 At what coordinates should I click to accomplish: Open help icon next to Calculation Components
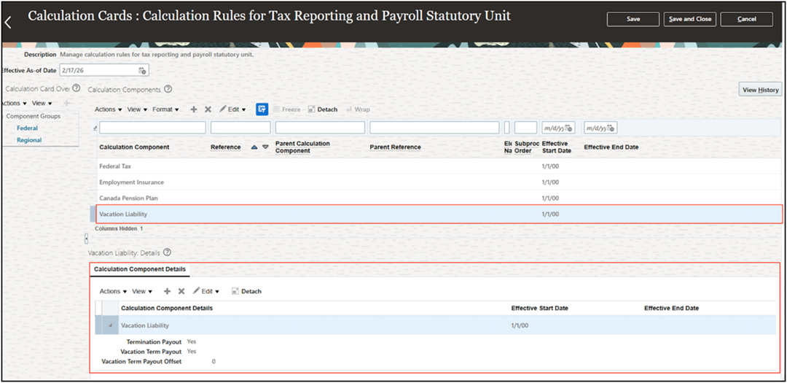[x=168, y=89]
